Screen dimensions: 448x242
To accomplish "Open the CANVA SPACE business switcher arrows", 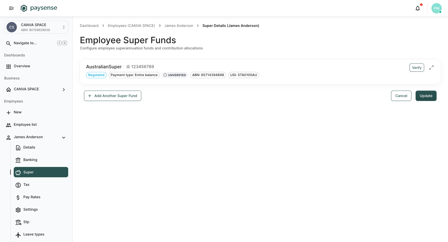I will point(64,27).
